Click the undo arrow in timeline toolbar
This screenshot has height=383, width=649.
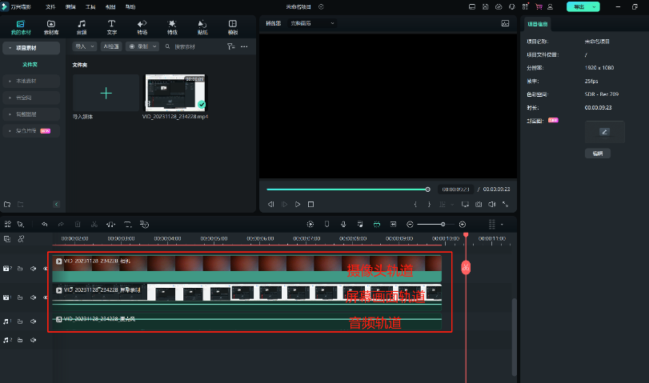pyautogui.click(x=45, y=225)
